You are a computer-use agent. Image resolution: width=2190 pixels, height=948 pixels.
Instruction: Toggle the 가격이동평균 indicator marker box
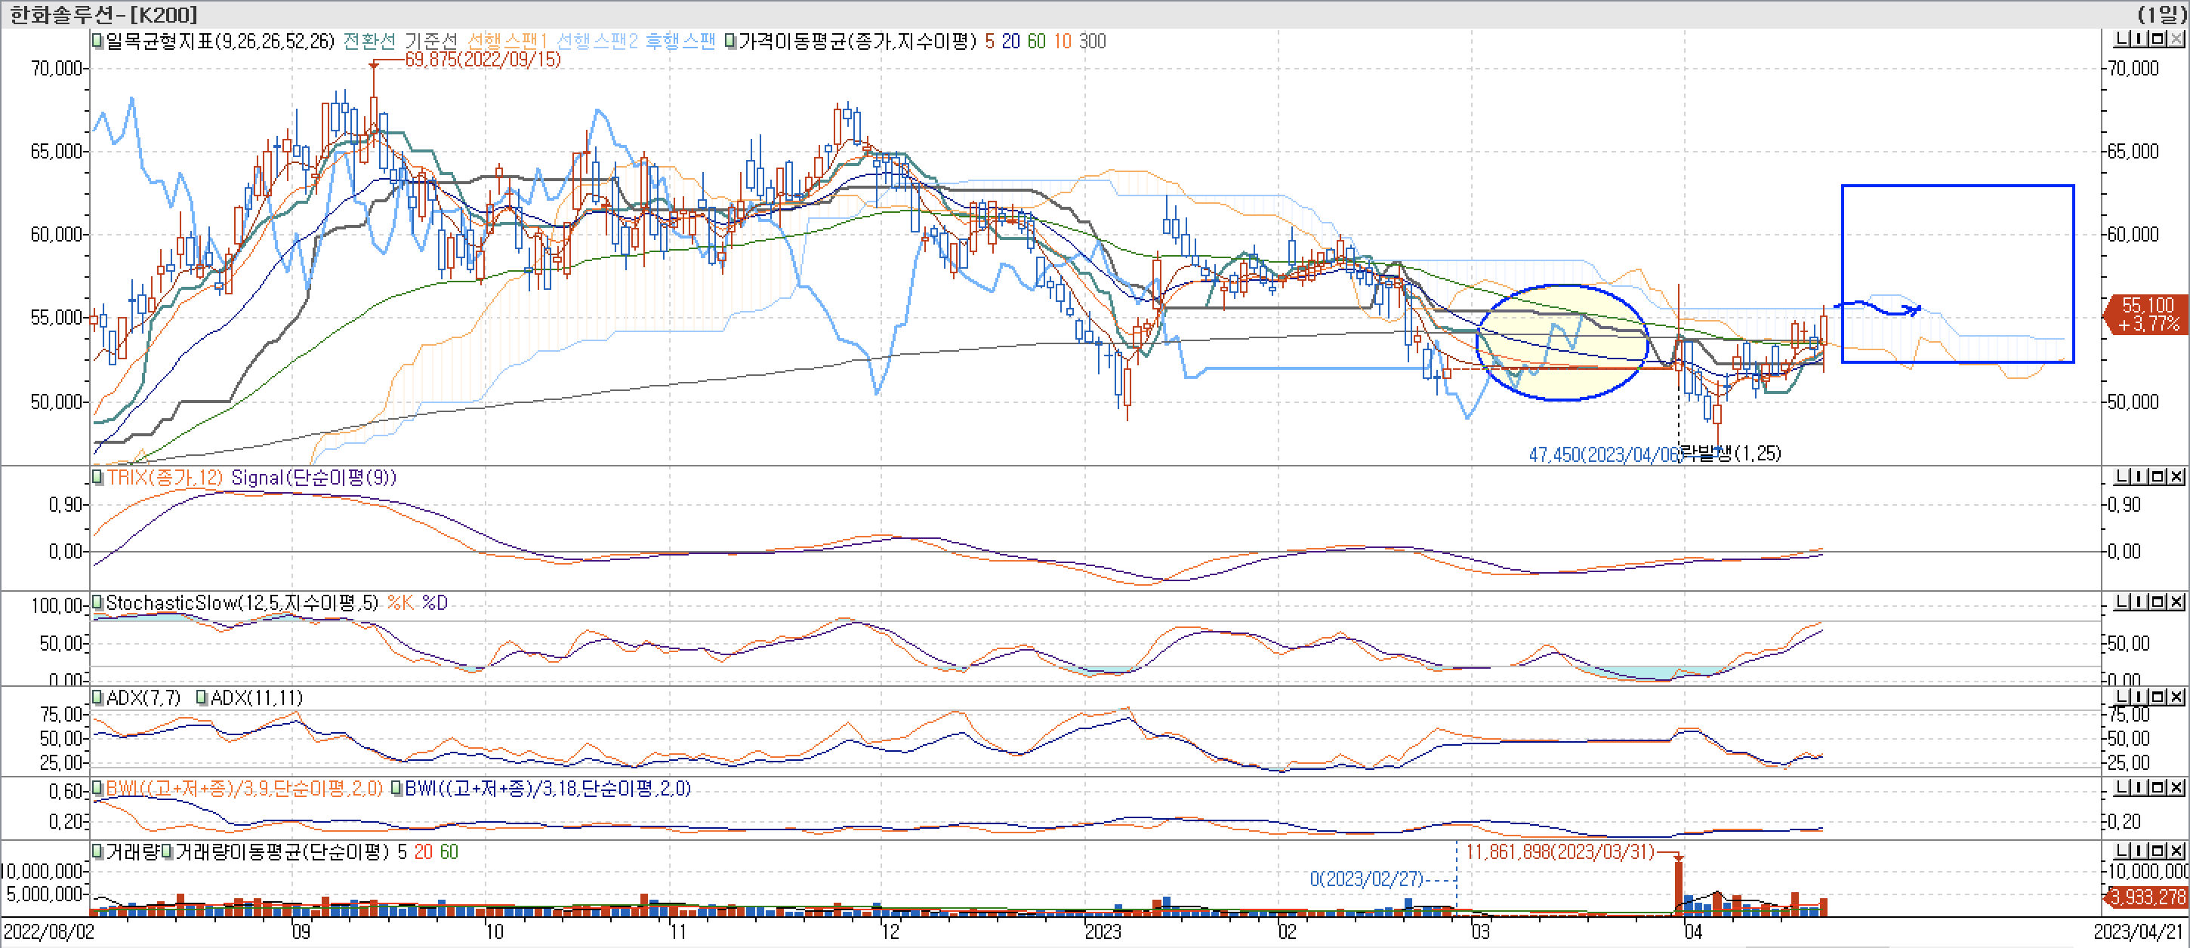click(730, 41)
